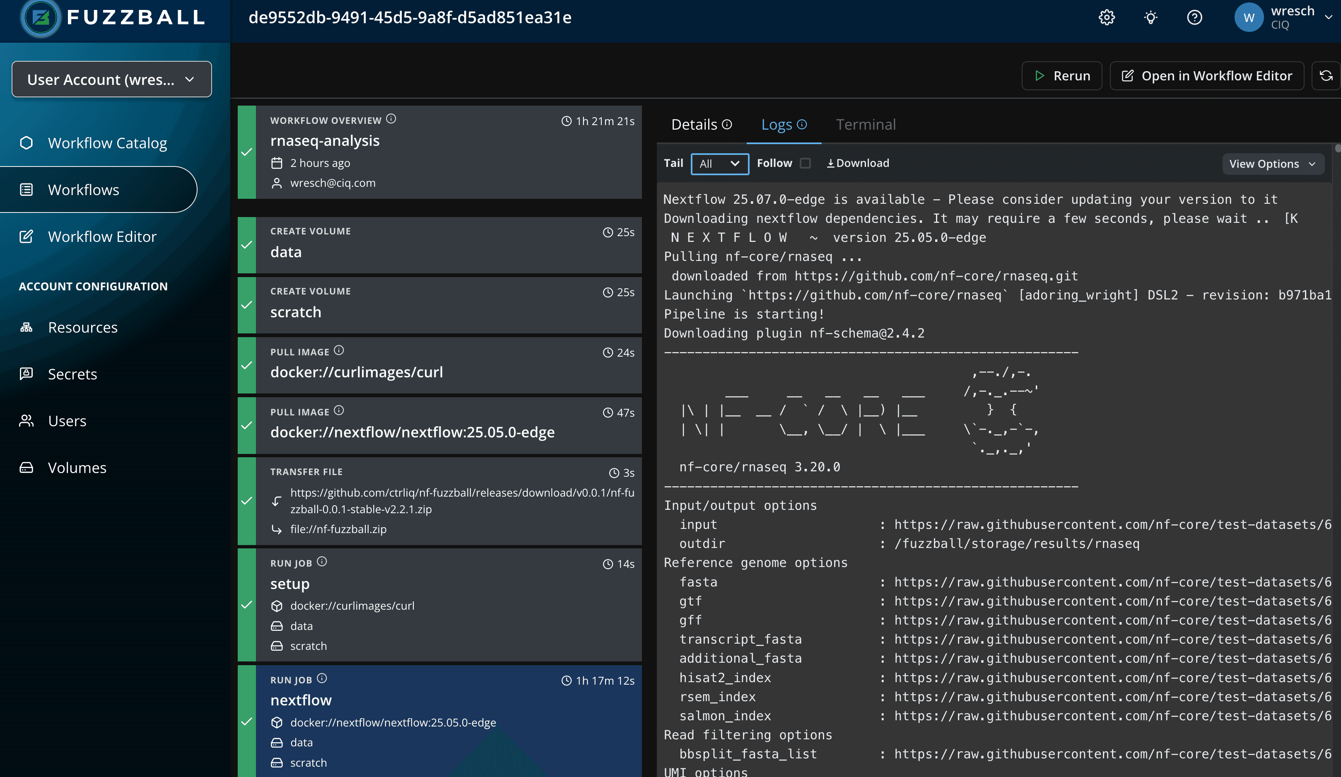Viewport: 1341px width, 777px height.
Task: Switch to the Terminal tab
Action: 865,125
